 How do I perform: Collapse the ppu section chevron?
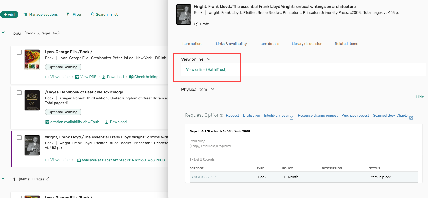tap(3, 33)
